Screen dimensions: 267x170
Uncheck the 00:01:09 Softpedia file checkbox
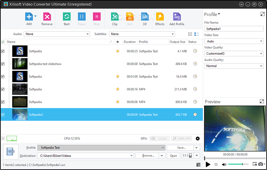click(x=3, y=77)
